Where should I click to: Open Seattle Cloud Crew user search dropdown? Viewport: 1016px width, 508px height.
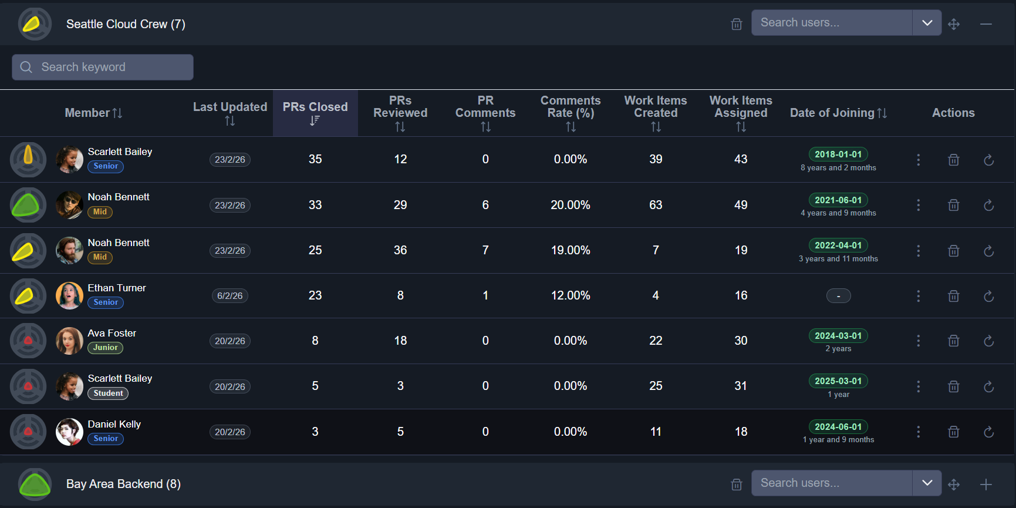(x=927, y=23)
